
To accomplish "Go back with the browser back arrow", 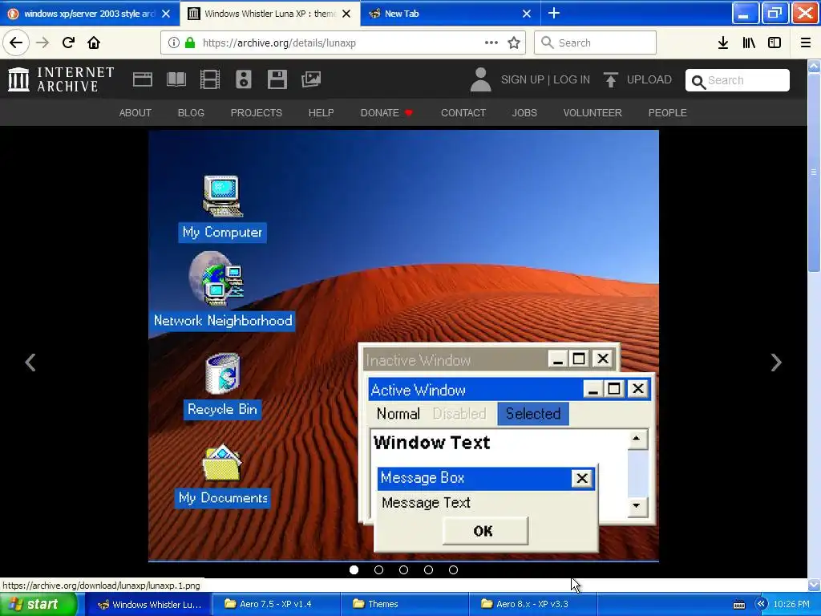I will point(16,43).
